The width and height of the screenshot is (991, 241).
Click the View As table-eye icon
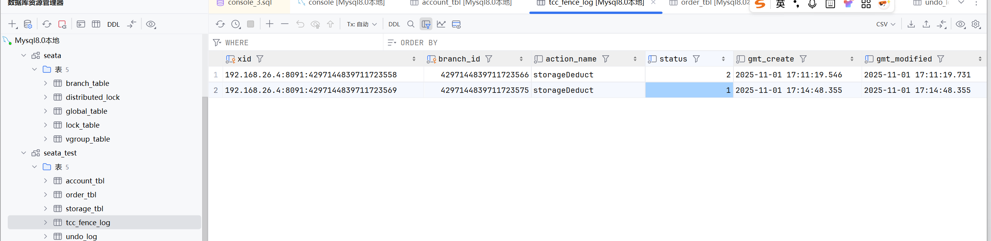(x=457, y=24)
